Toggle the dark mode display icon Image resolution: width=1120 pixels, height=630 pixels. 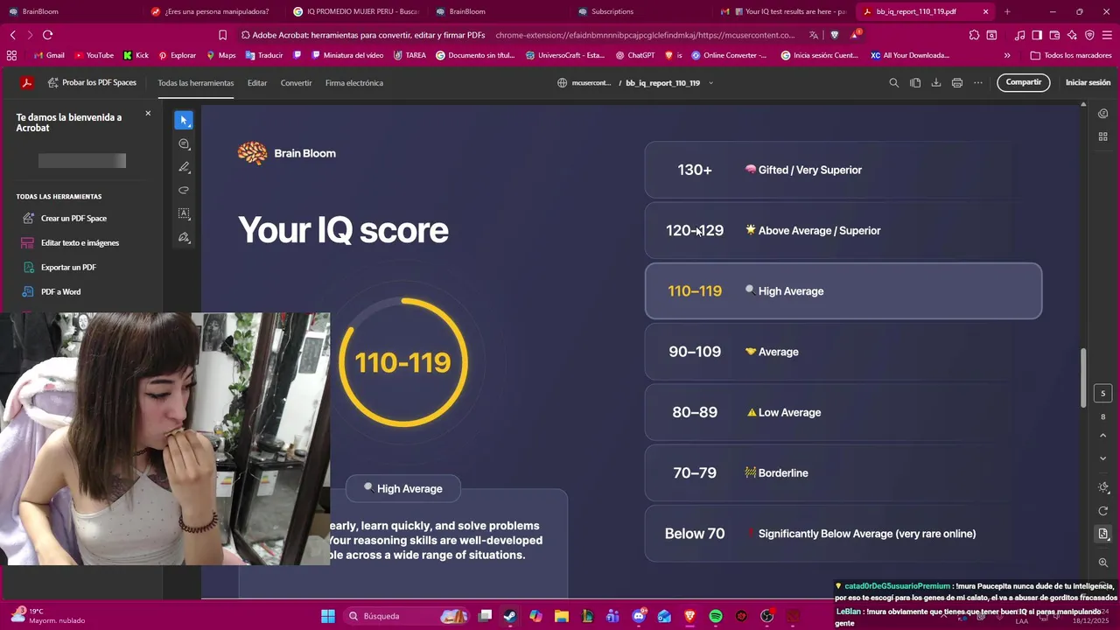pyautogui.click(x=1102, y=487)
